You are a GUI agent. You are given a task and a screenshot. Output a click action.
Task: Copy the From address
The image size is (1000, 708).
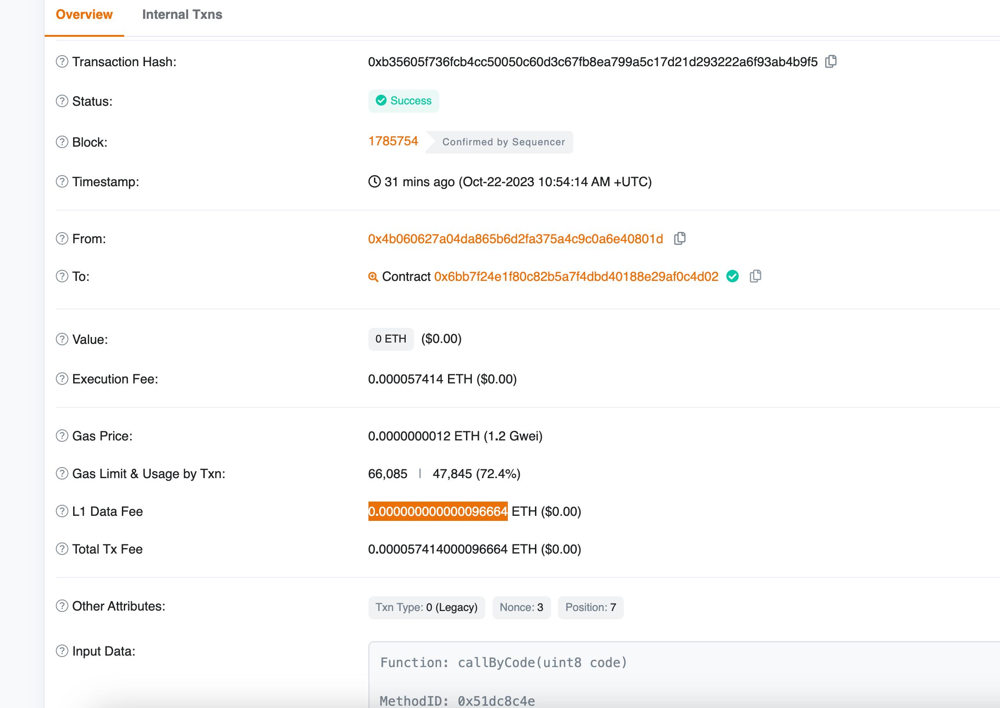point(680,239)
